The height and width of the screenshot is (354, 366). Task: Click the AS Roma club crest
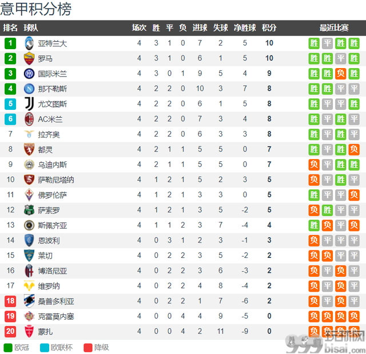[x=29, y=58]
